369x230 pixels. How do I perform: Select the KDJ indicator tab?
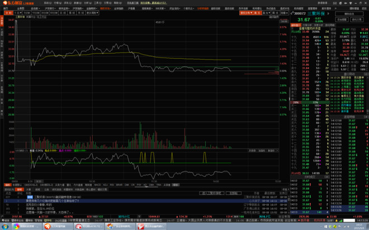coord(106,185)
